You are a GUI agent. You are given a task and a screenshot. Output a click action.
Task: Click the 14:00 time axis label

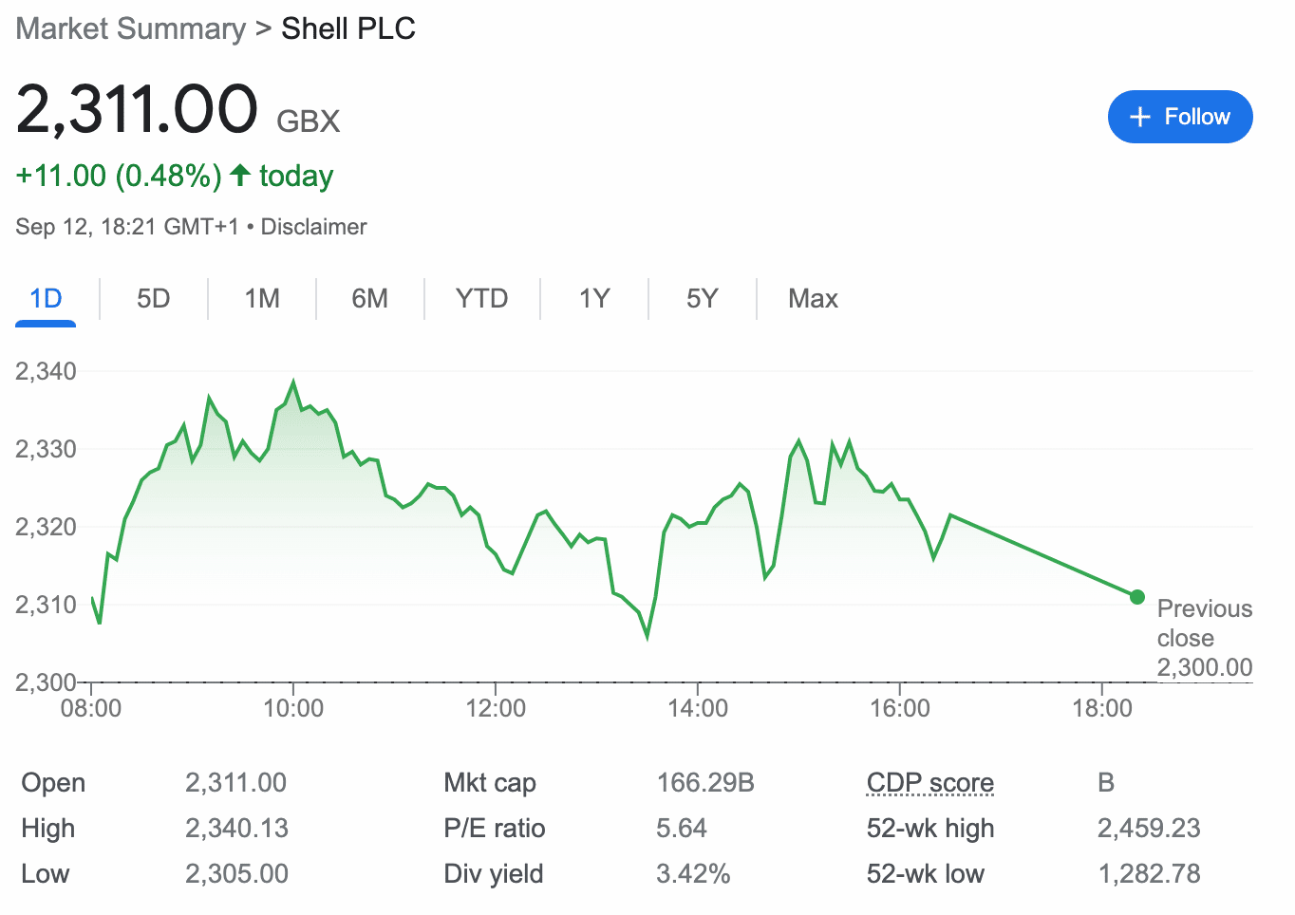click(698, 708)
